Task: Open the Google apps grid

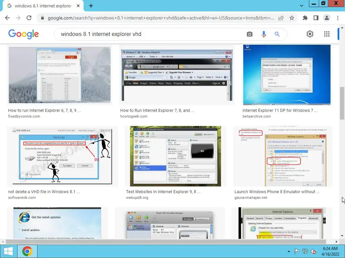Action: tap(327, 34)
